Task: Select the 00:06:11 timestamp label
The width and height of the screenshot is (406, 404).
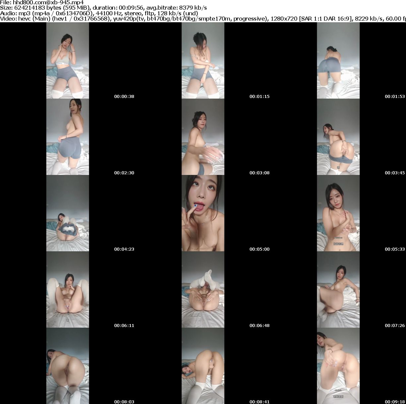Action: click(x=124, y=326)
